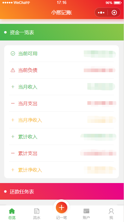This screenshot has width=124, height=222.
Task: Click the red minus icon beside 当月支出
Action: [13, 103]
